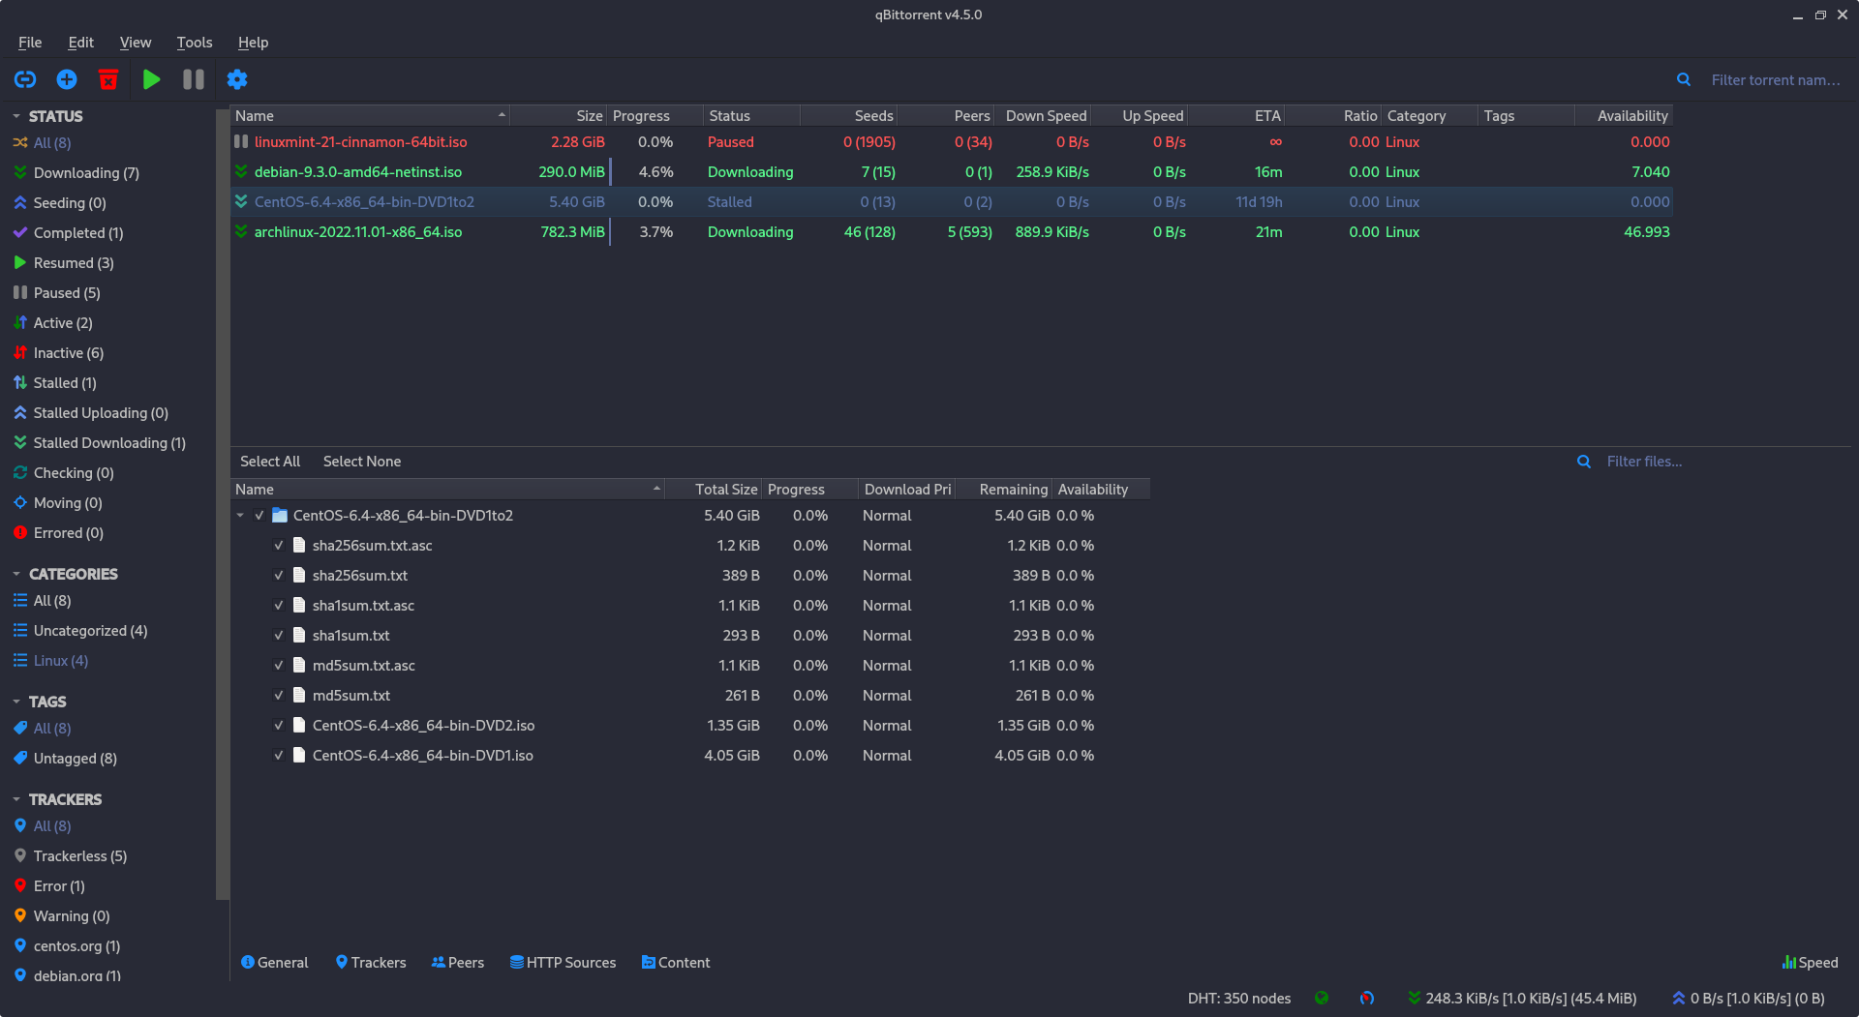Click the Select None button
The height and width of the screenshot is (1017, 1859).
(362, 462)
